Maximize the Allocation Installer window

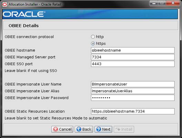tap(162, 3)
